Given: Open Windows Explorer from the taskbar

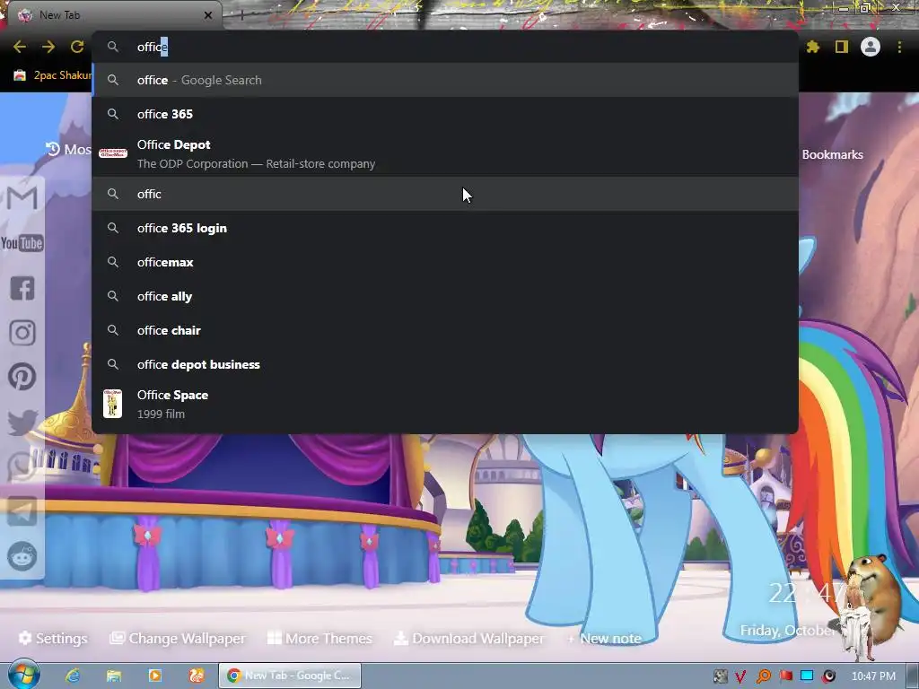Looking at the screenshot, I should 114,676.
